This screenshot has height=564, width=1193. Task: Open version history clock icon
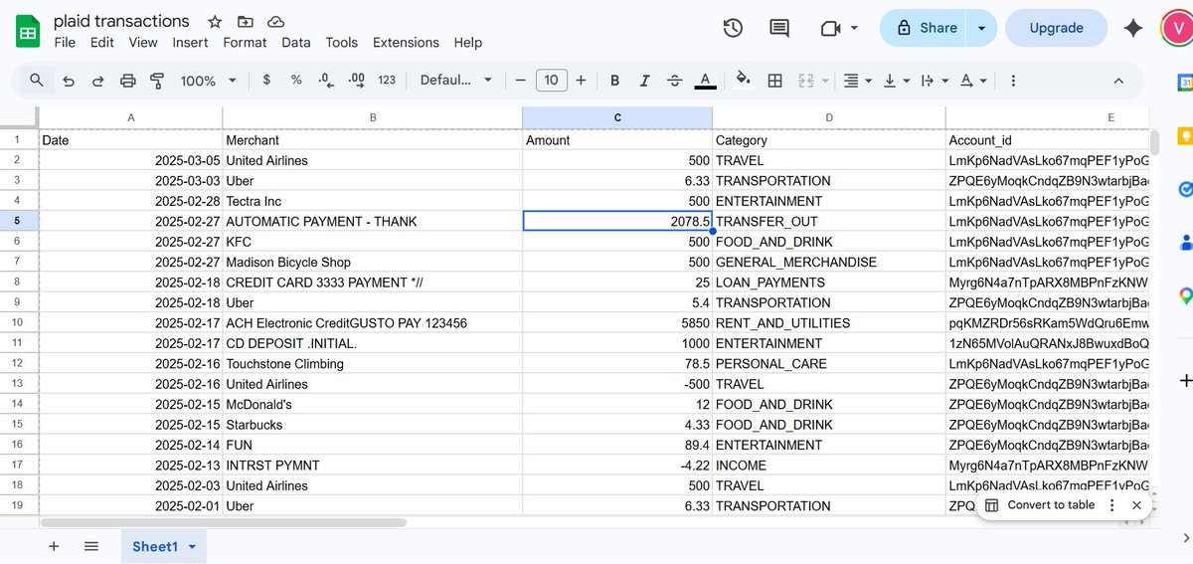tap(733, 28)
